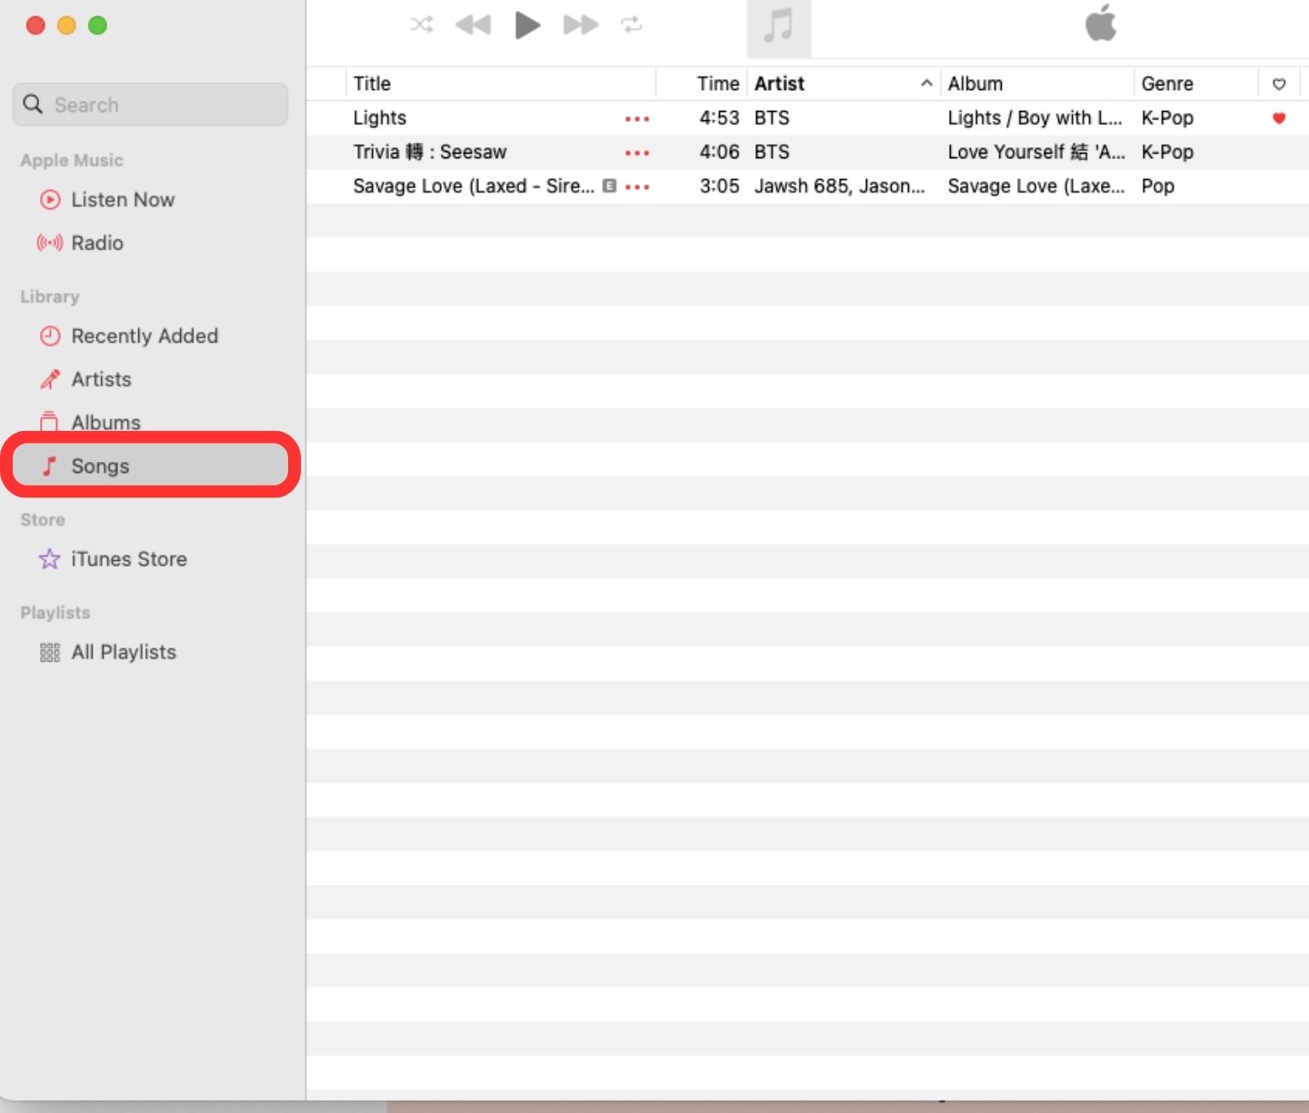Select the song Trivia 轉 : Seesaw

point(430,152)
